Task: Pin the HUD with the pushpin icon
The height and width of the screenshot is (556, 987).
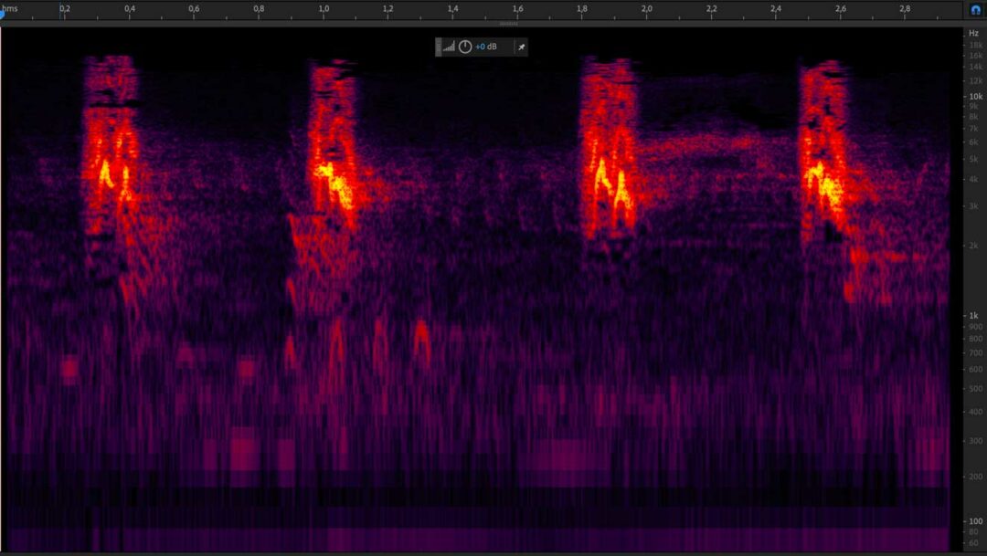Action: pyautogui.click(x=521, y=47)
